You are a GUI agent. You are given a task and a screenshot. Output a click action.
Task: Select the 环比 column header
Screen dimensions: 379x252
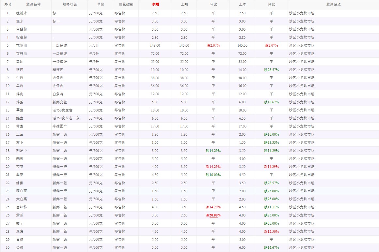tap(213, 5)
